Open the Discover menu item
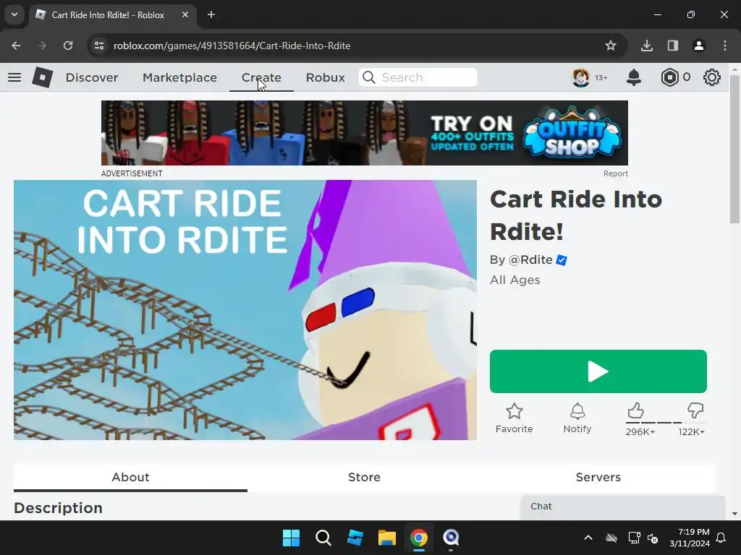The height and width of the screenshot is (555, 741). click(92, 77)
